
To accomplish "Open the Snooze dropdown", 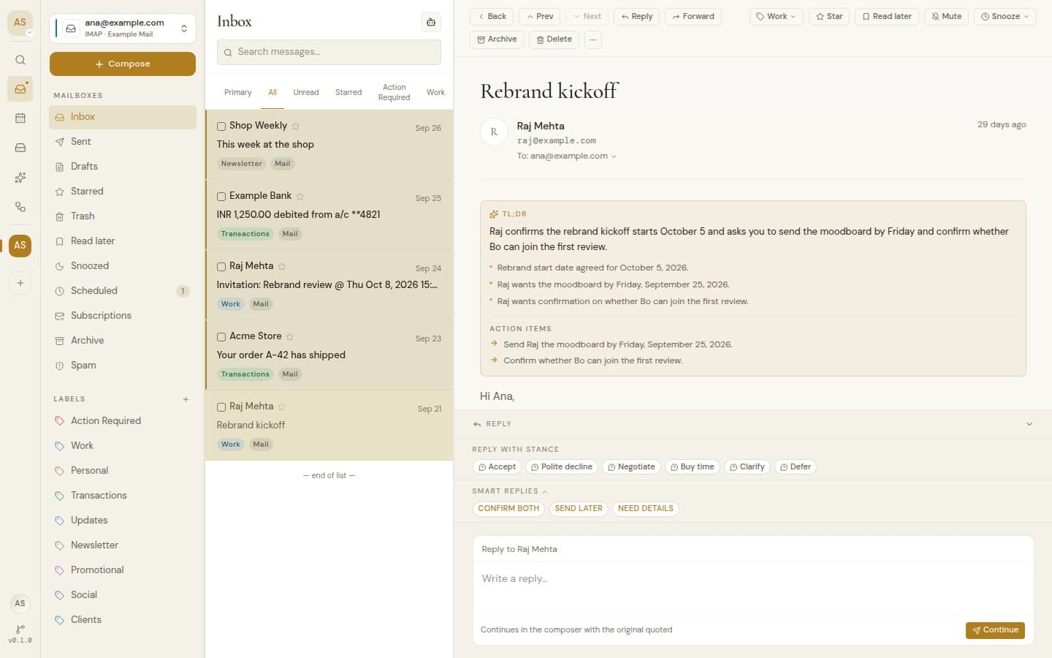I will point(1005,17).
